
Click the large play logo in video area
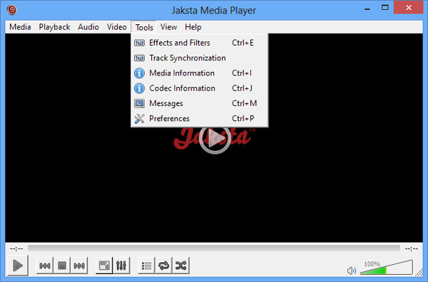click(x=215, y=138)
